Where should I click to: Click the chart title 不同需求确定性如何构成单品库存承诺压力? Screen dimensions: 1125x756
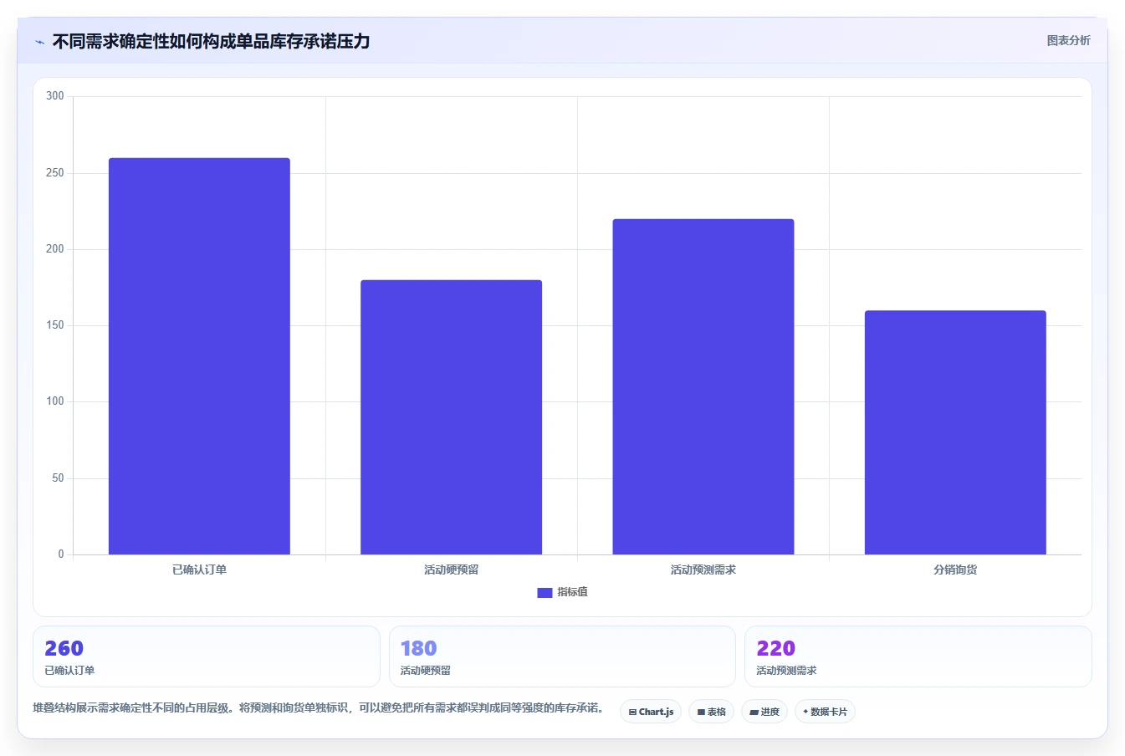(211, 41)
